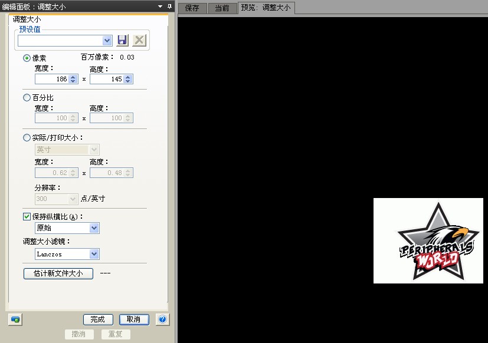Screen dimensions: 488x343
Task: Click the 取消 (Cancel) button
Action: tap(134, 319)
